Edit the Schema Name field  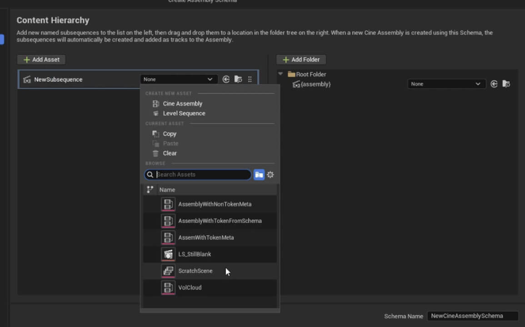coord(473,316)
